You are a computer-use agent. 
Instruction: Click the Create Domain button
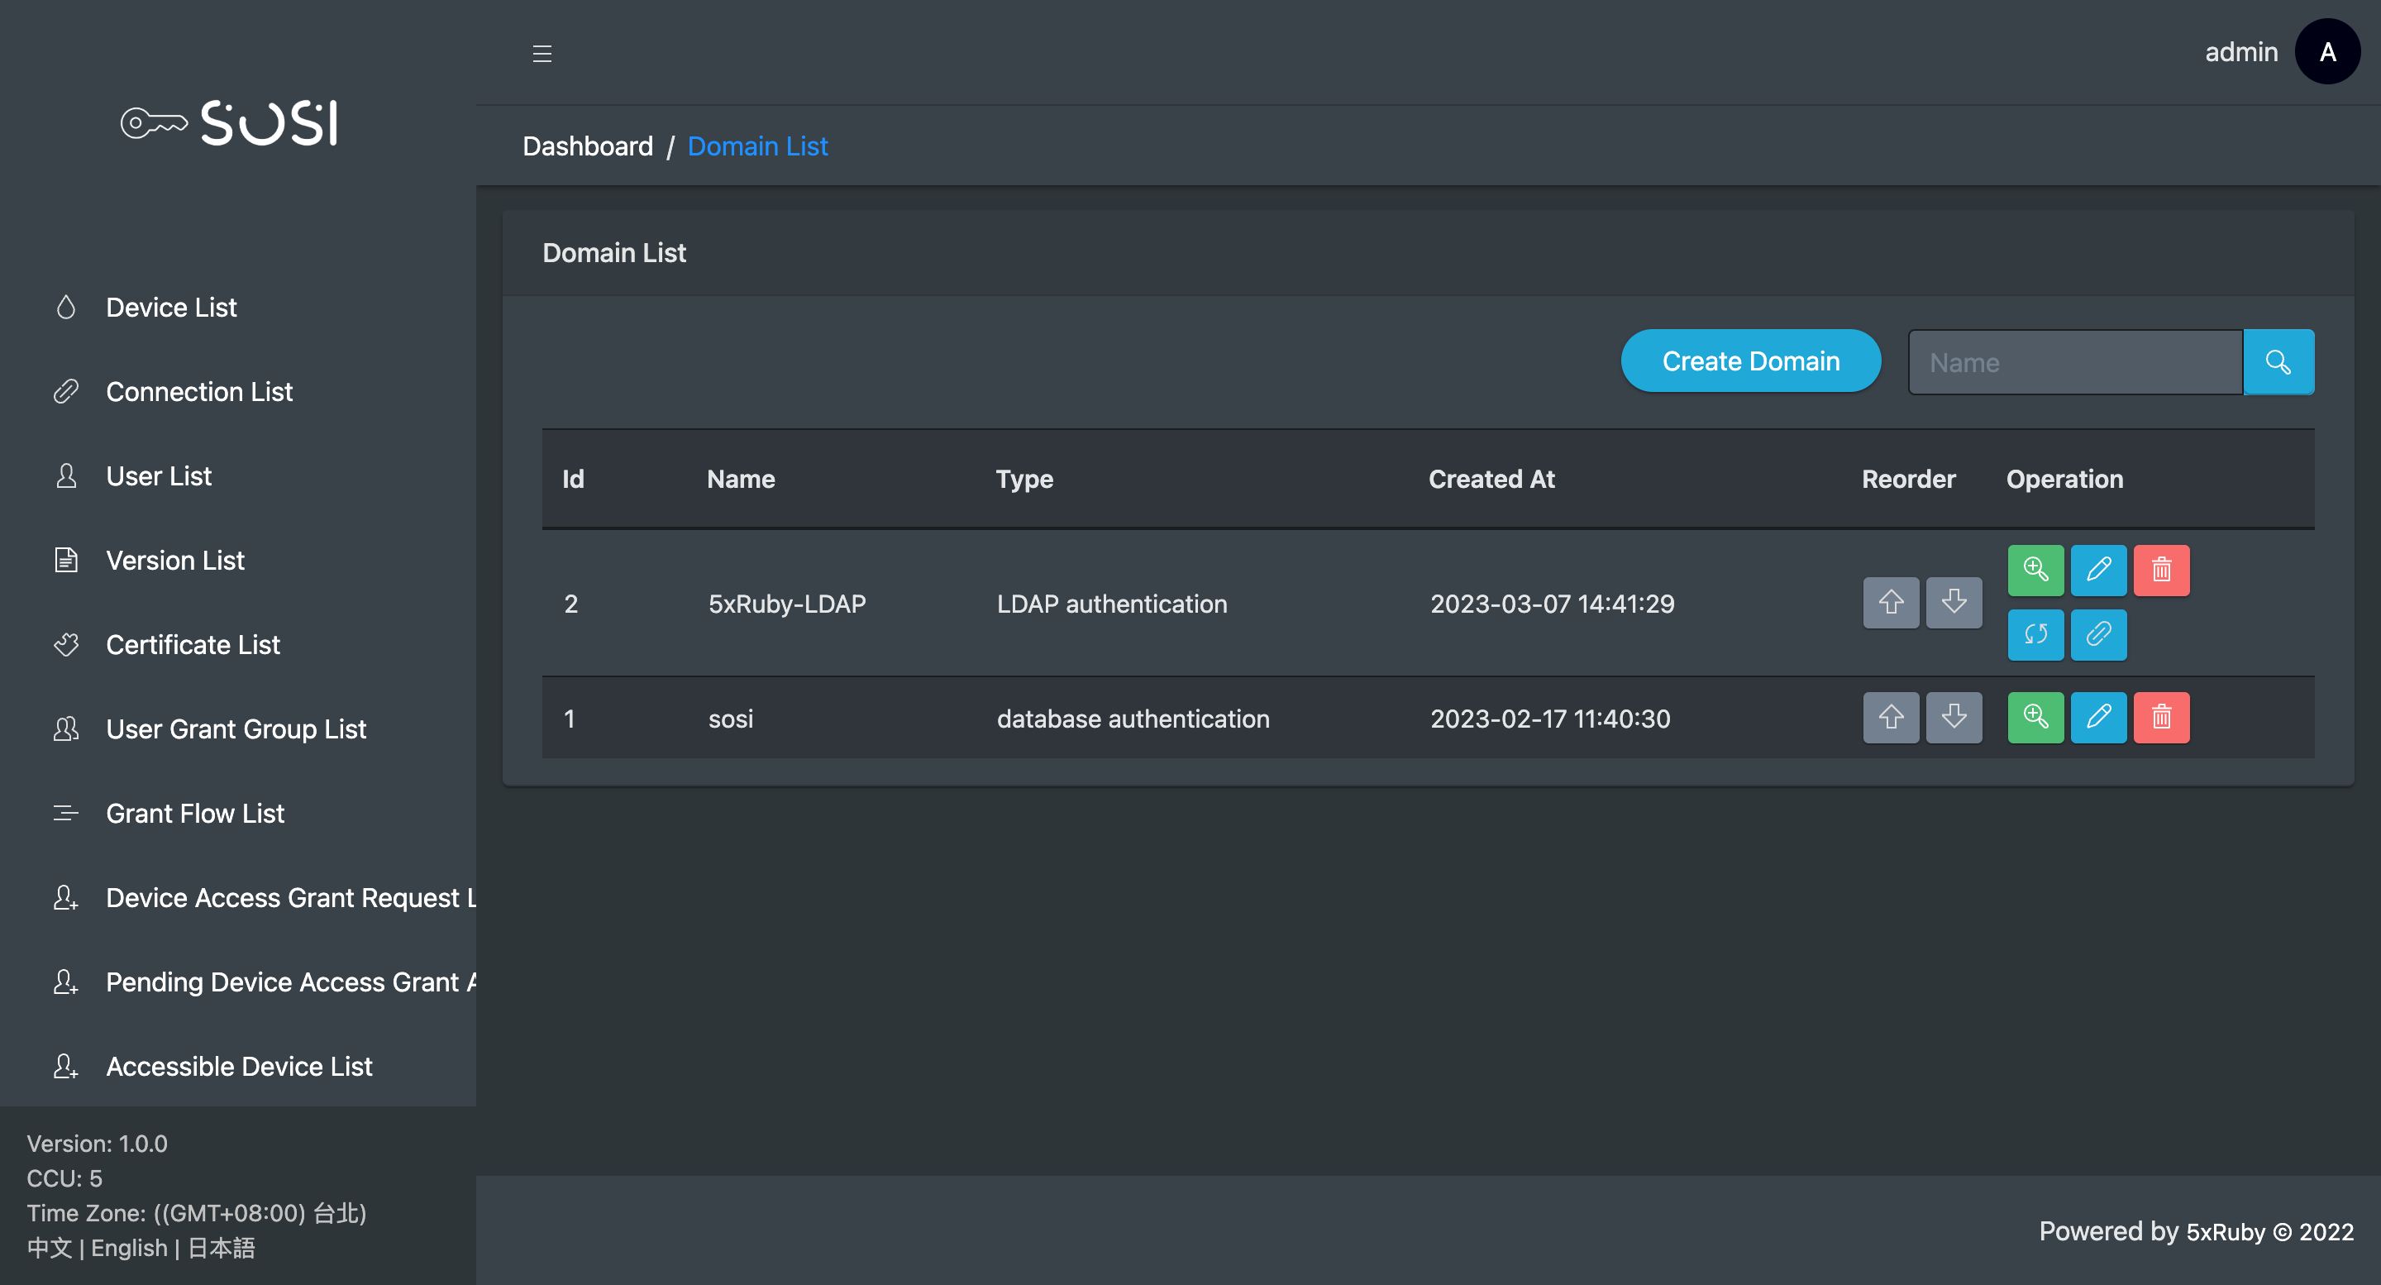1749,361
